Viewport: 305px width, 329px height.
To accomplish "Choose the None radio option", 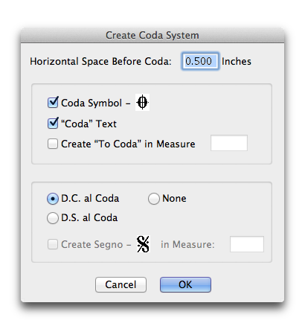I will pyautogui.click(x=154, y=199).
